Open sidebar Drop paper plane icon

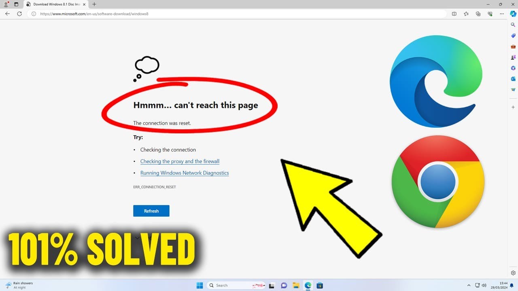pyautogui.click(x=513, y=90)
